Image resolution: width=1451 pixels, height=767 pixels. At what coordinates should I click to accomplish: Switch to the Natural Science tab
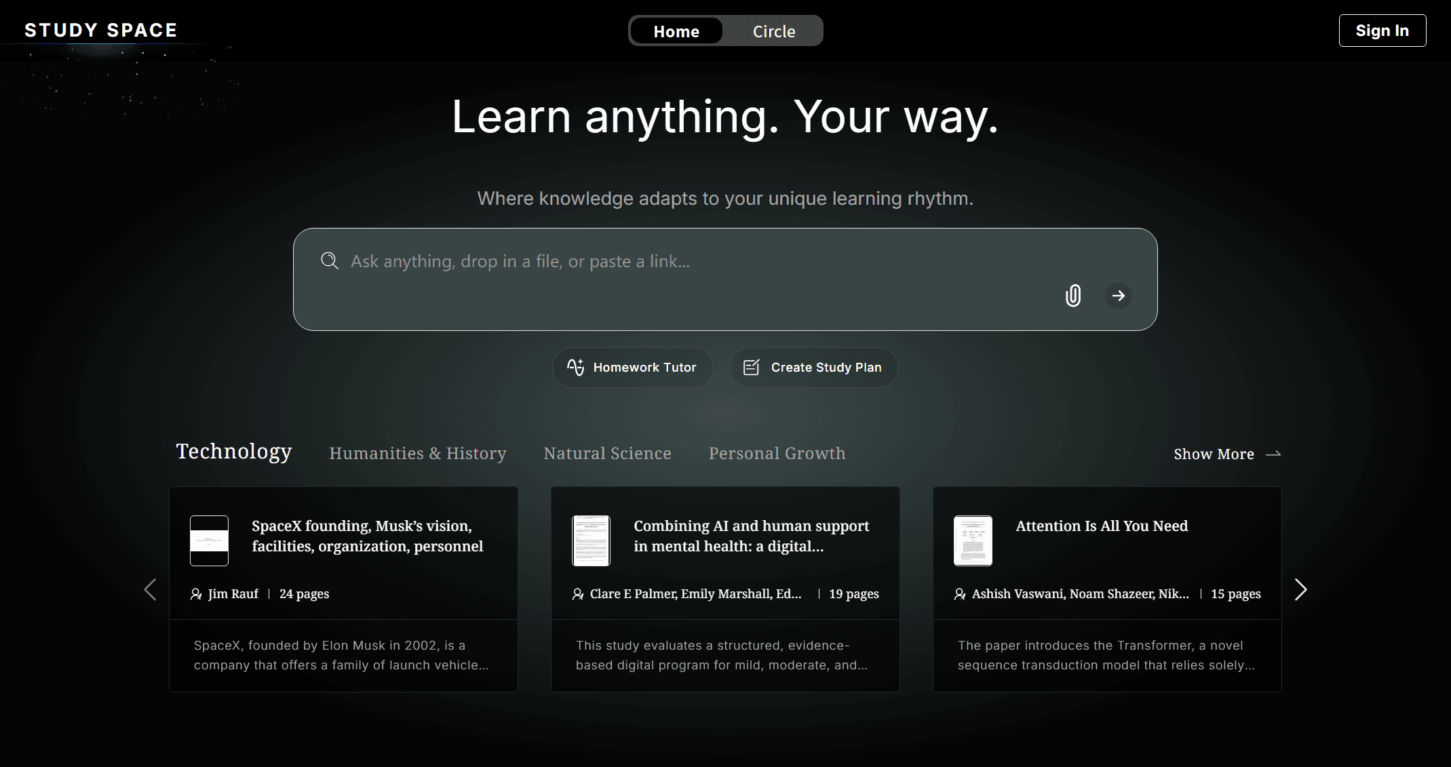click(x=607, y=453)
